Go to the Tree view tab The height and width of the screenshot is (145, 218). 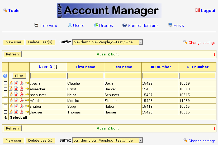(46, 25)
